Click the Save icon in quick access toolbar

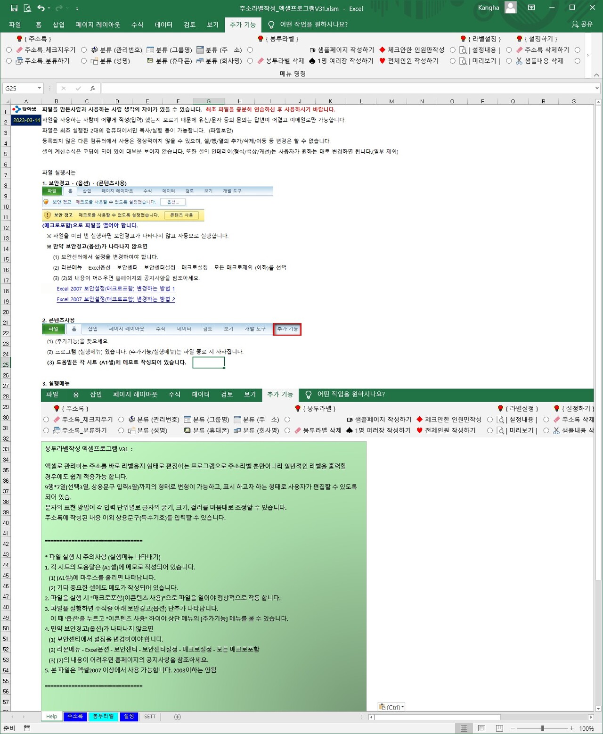[x=14, y=8]
